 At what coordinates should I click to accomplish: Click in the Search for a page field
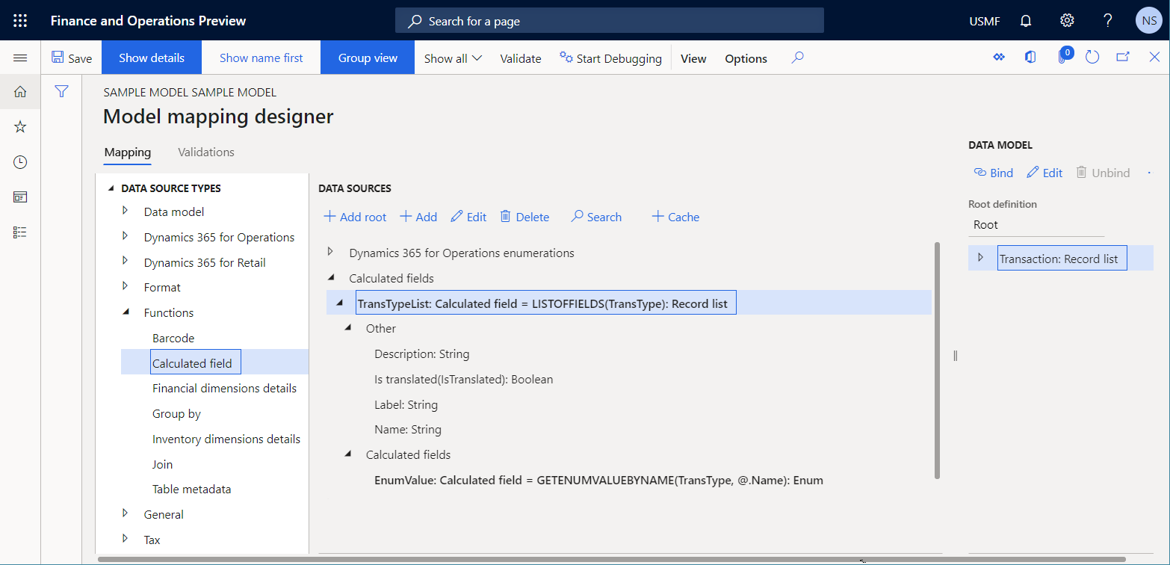609,20
